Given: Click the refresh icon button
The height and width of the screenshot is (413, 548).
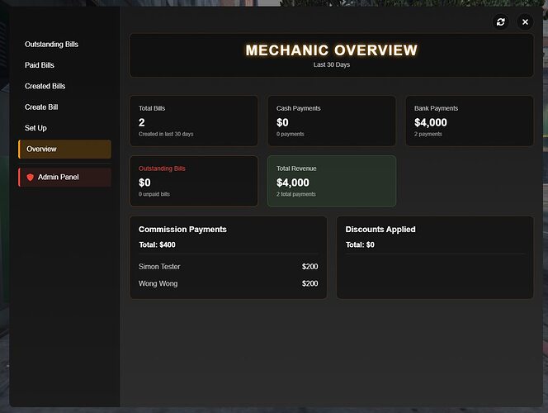Looking at the screenshot, I should [500, 22].
